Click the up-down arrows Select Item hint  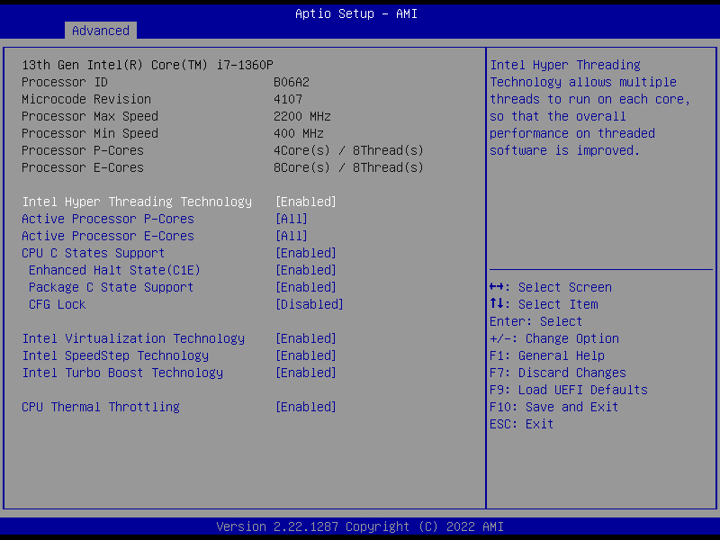[544, 304]
